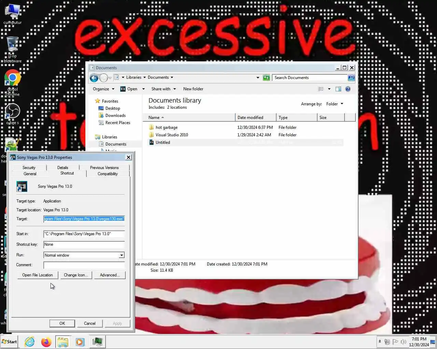Click the search magnifier icon in Documents
Viewport: 437px width, 349px height.
pos(351,78)
